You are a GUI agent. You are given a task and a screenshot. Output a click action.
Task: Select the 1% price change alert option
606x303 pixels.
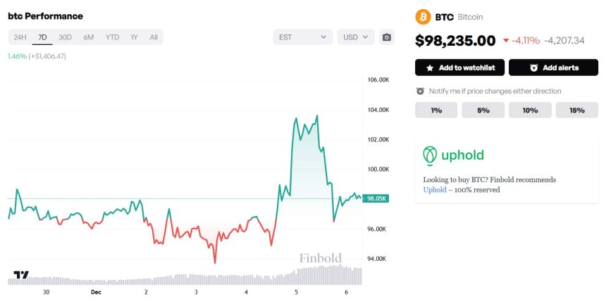(x=436, y=110)
